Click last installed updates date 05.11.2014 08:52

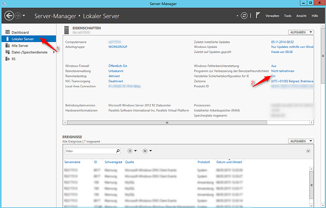(x=283, y=42)
